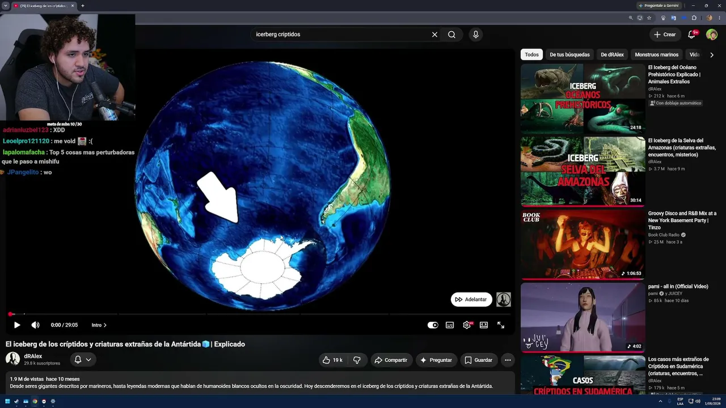The width and height of the screenshot is (726, 408).
Task: Open YouTube notifications bell
Action: click(691, 35)
